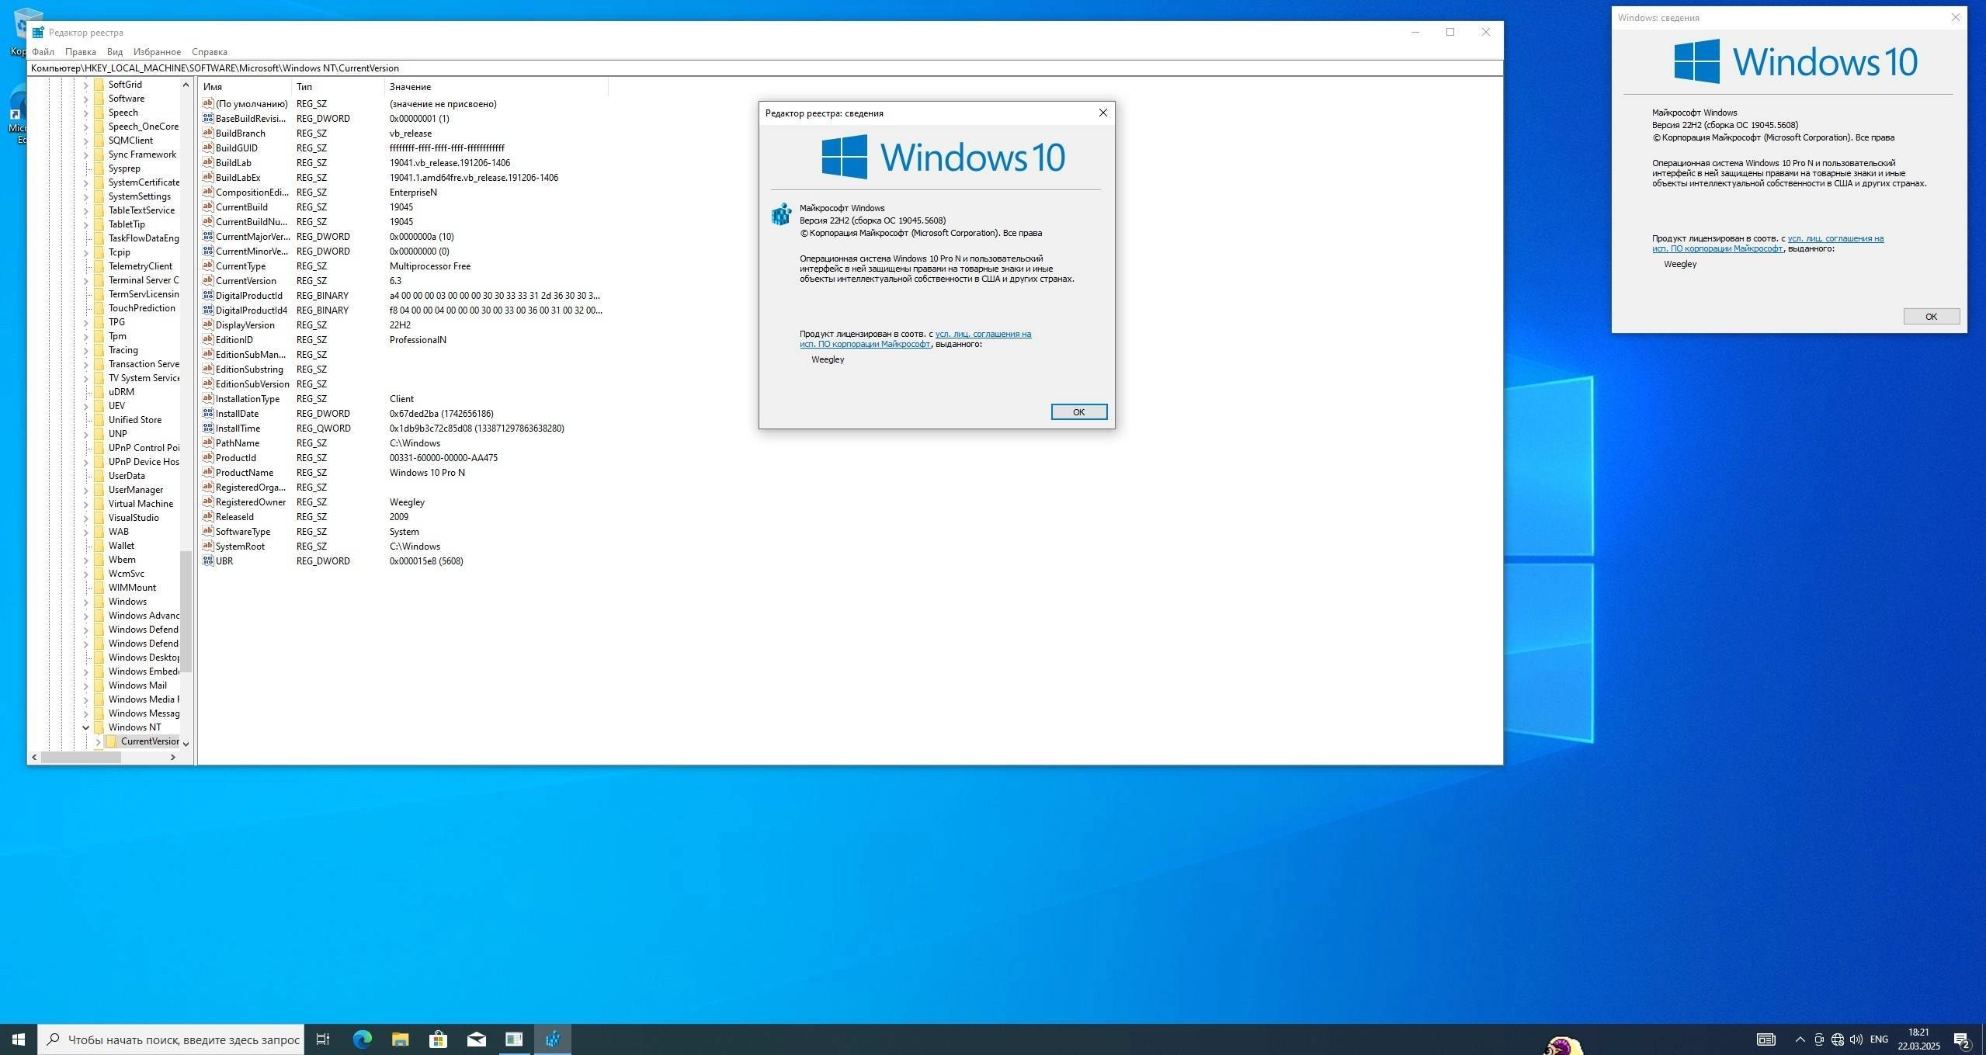Select the VisualStudio folder icon
This screenshot has width=1986, height=1055.
[x=99, y=518]
